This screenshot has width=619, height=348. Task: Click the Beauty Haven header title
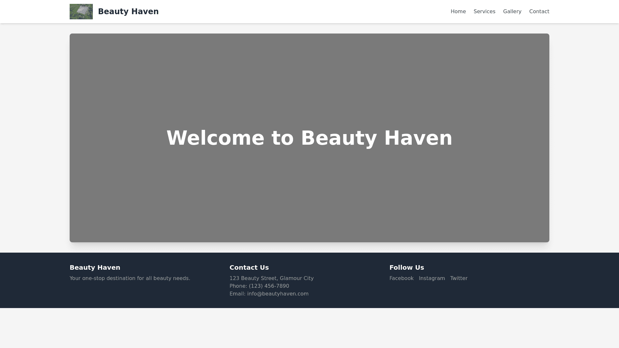tap(128, 12)
